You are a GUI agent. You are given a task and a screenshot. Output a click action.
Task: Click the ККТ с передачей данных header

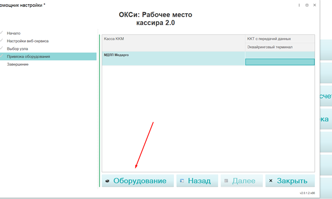pyautogui.click(x=280, y=39)
